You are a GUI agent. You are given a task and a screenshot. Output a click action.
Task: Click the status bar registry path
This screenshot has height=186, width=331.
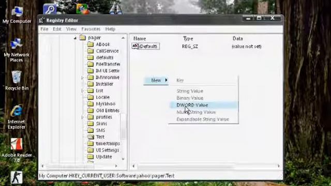[107, 176]
